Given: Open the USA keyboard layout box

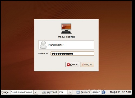Looking at the screenshot, I should 63,92.
